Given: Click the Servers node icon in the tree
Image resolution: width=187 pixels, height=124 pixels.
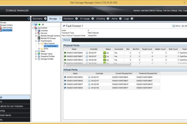Looking at the screenshot, I should click(39, 33).
